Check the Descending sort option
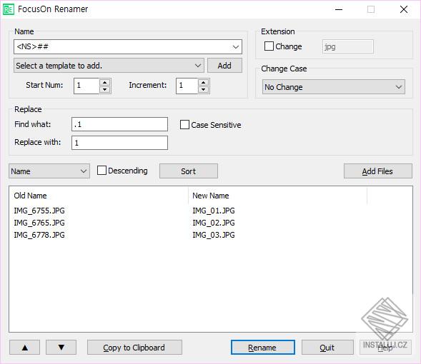 coord(101,171)
